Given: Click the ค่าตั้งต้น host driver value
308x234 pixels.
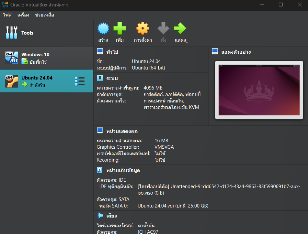Looking at the screenshot, I should tap(146, 225).
